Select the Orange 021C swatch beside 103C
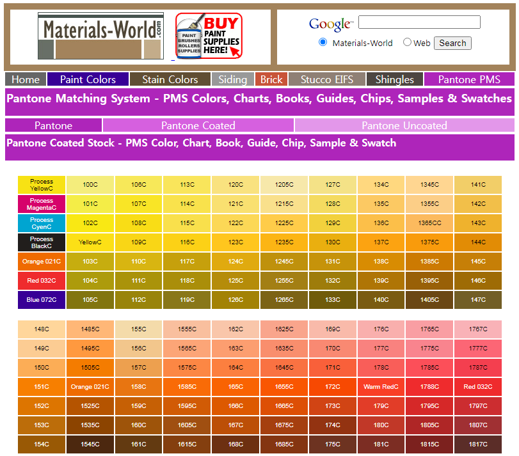This screenshot has height=456, width=519. 42,262
